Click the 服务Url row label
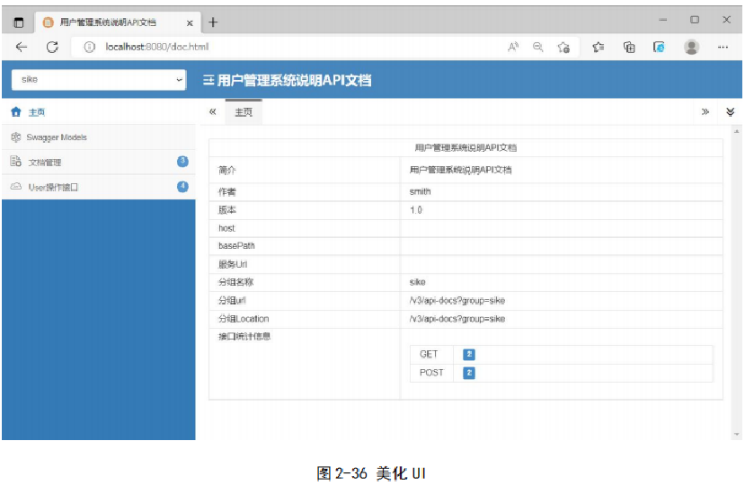 click(233, 264)
